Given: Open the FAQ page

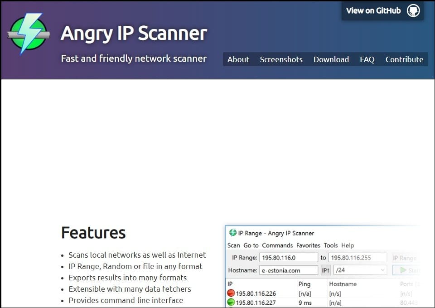Looking at the screenshot, I should pos(367,59).
